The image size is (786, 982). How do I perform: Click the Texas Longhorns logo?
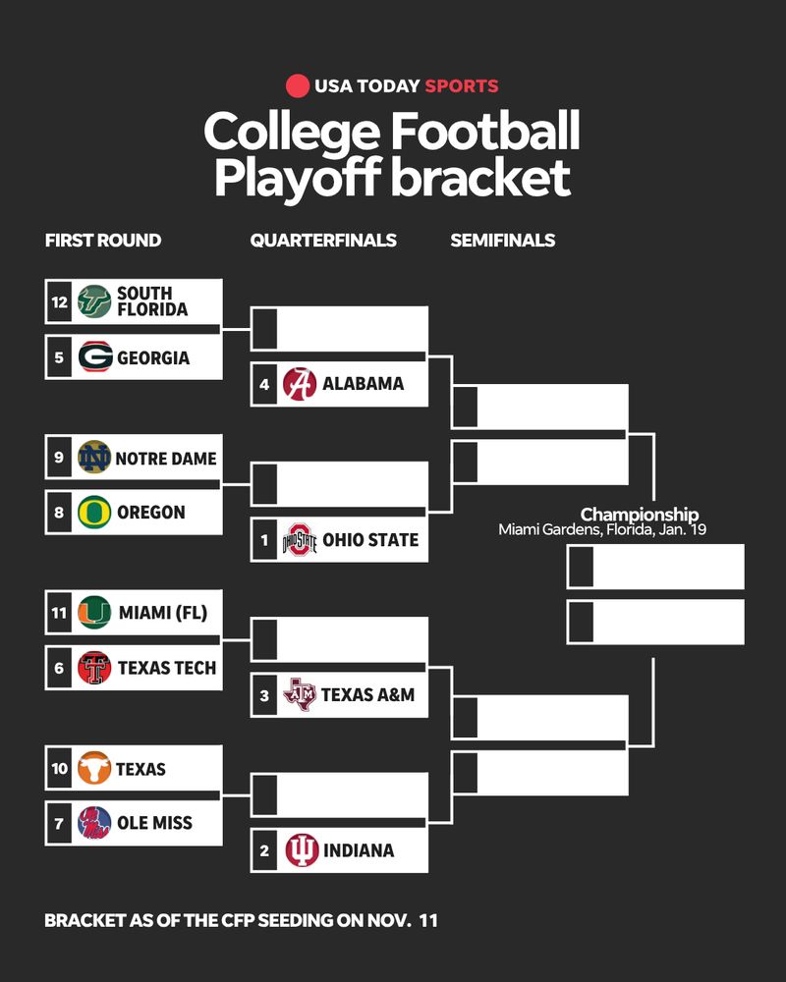(x=94, y=768)
